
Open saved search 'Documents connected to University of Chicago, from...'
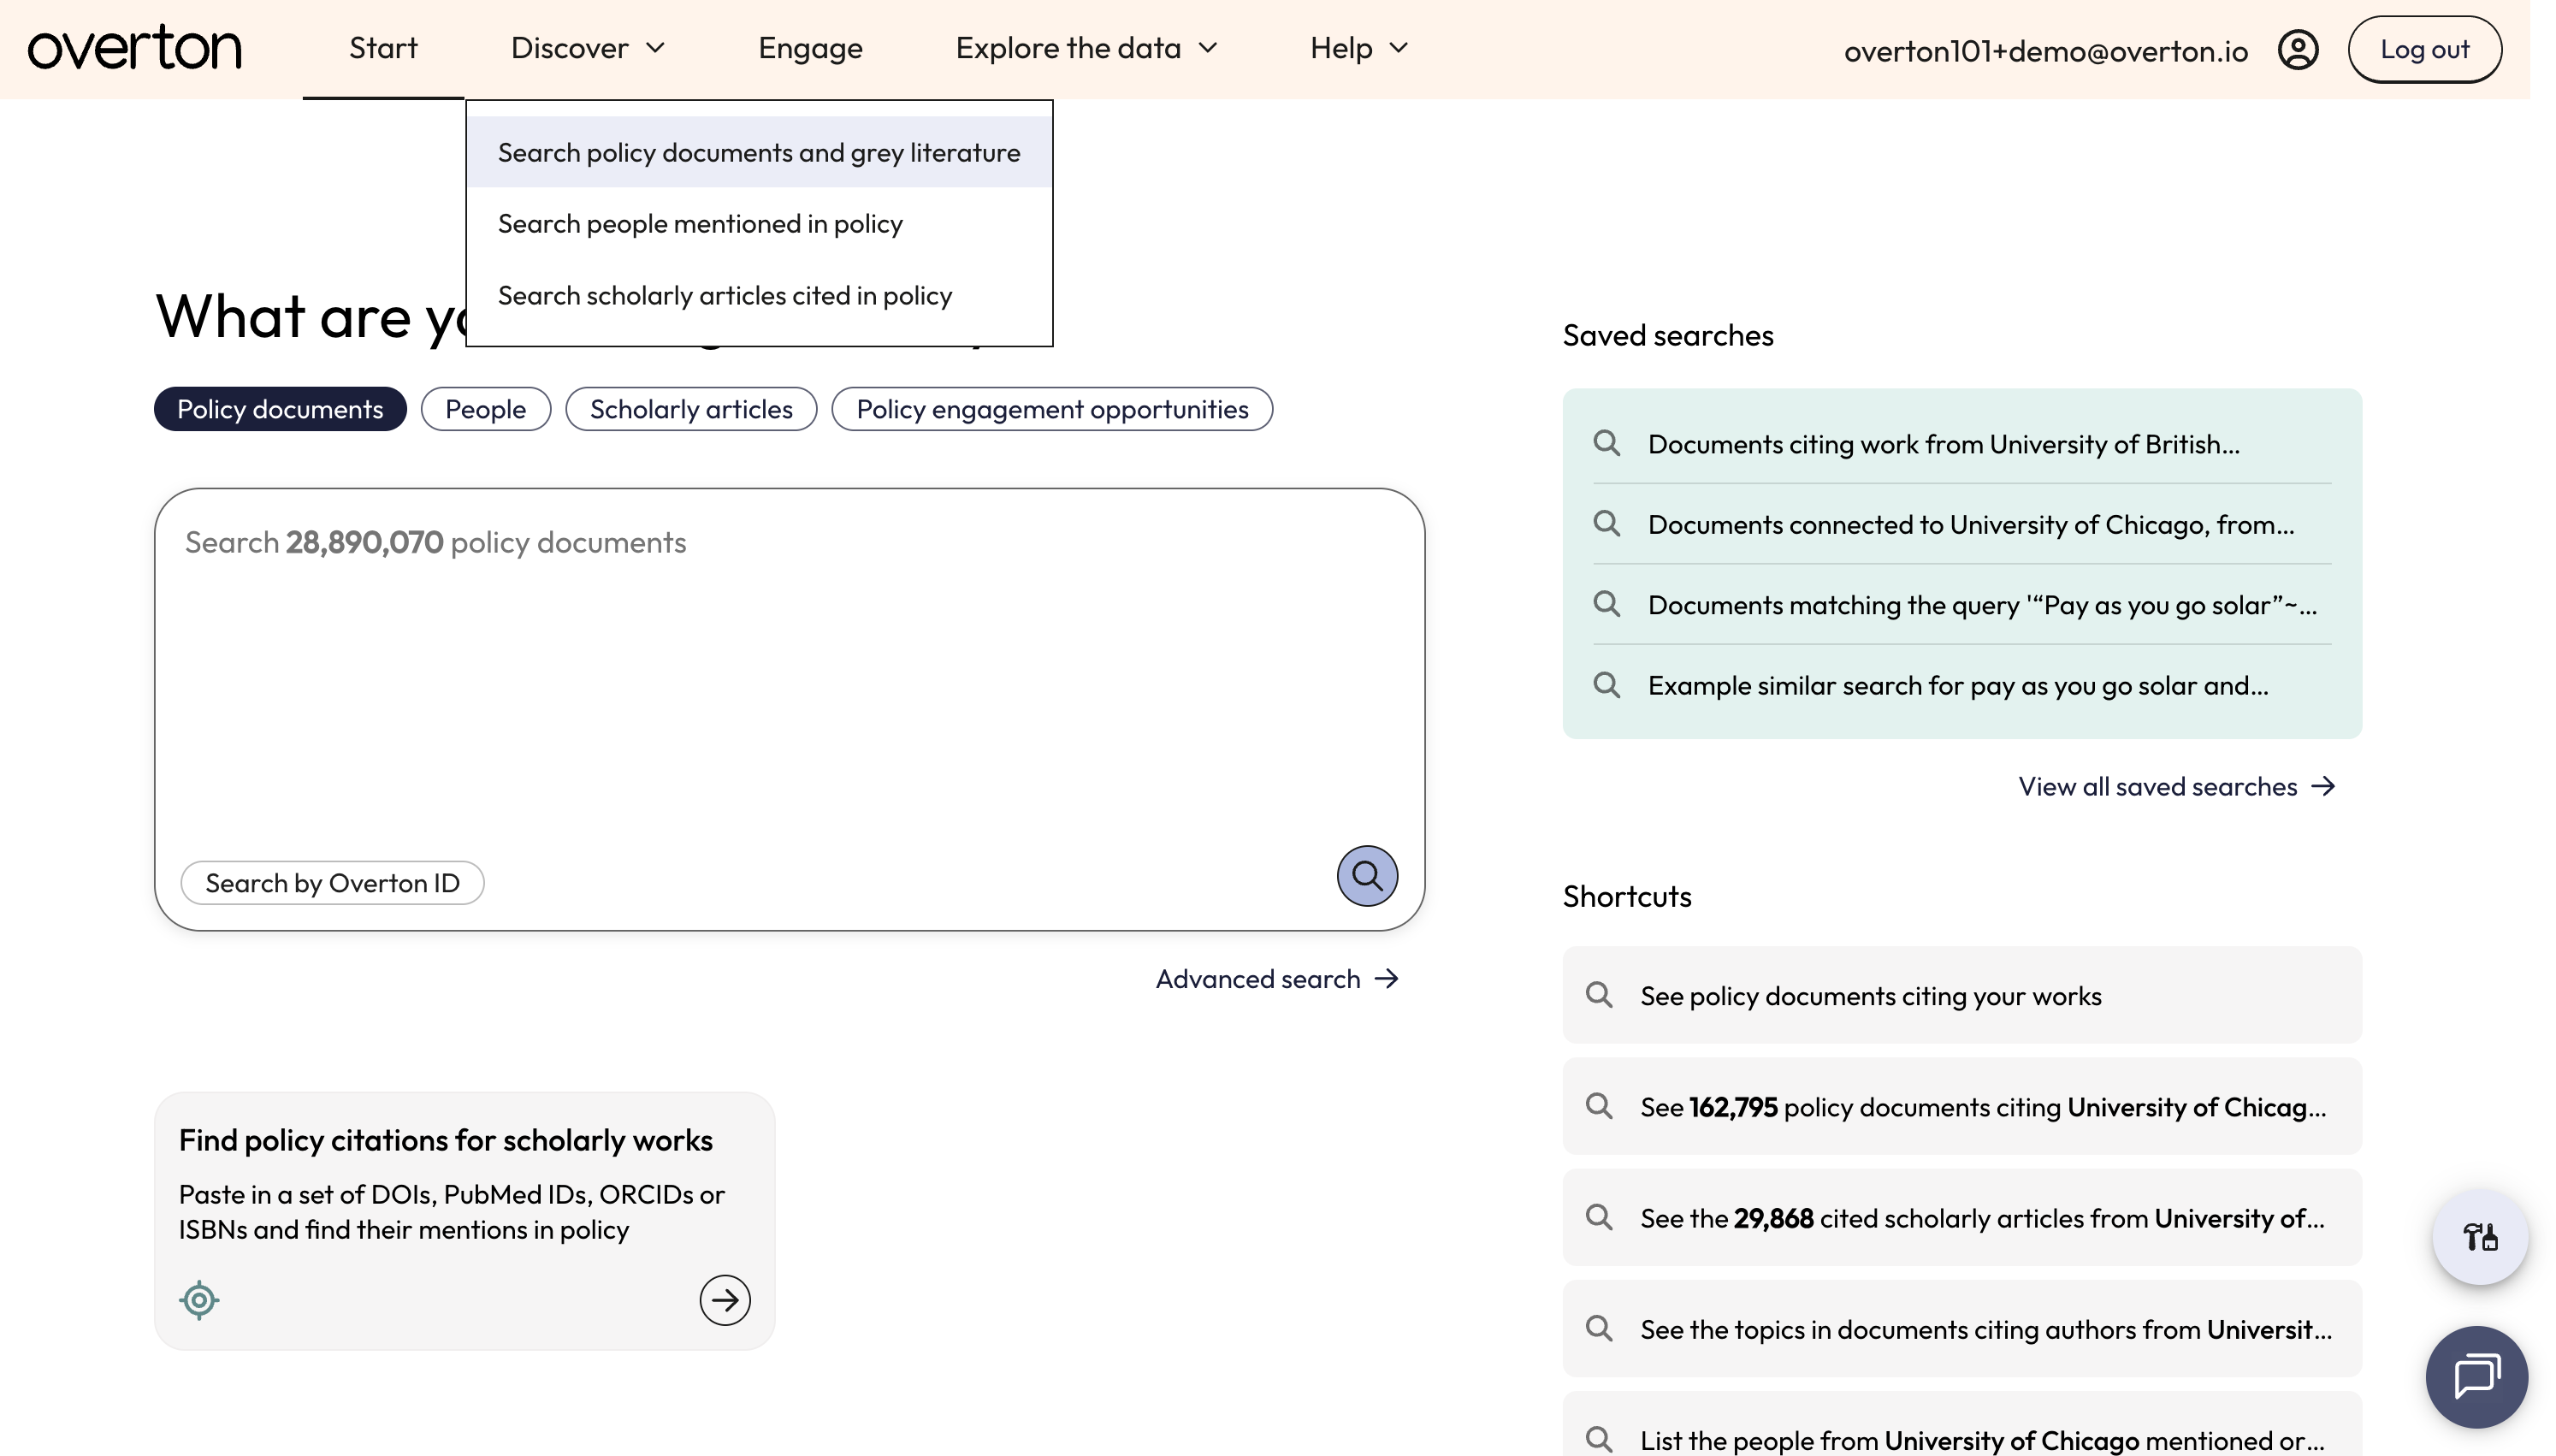[x=1961, y=523]
